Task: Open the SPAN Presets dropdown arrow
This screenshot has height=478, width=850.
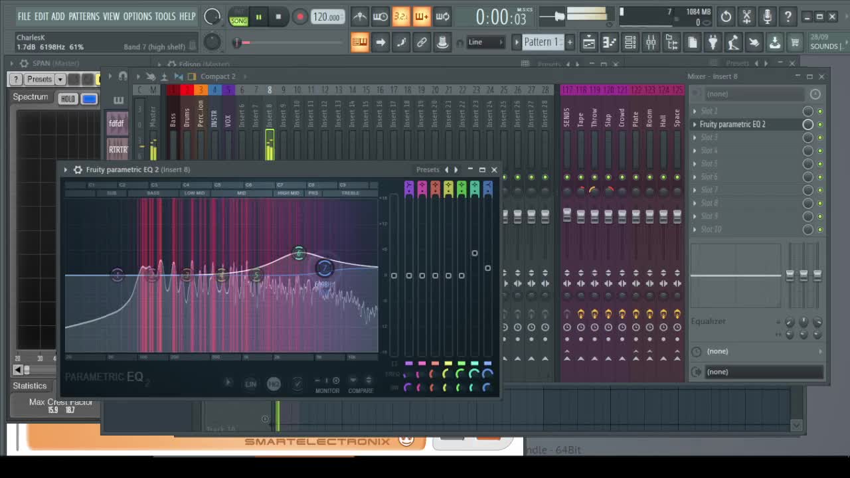Action: point(60,80)
